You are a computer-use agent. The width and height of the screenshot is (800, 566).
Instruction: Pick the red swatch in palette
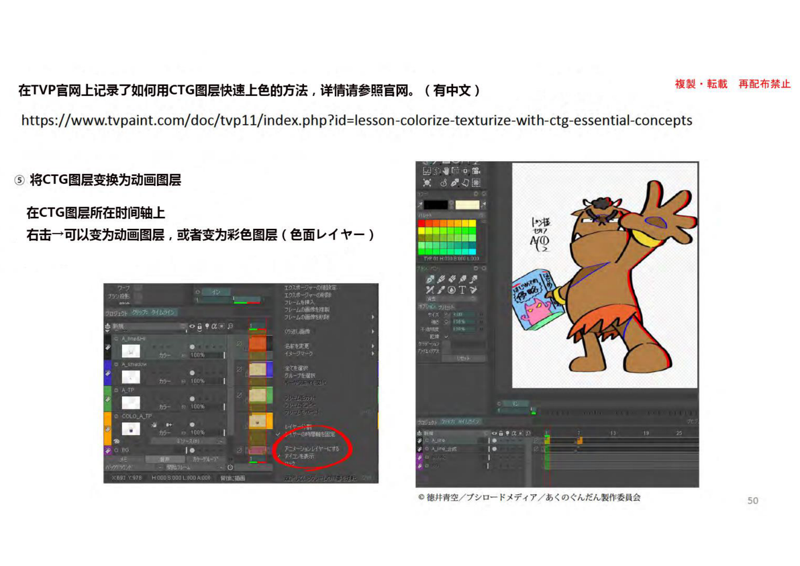(x=422, y=223)
